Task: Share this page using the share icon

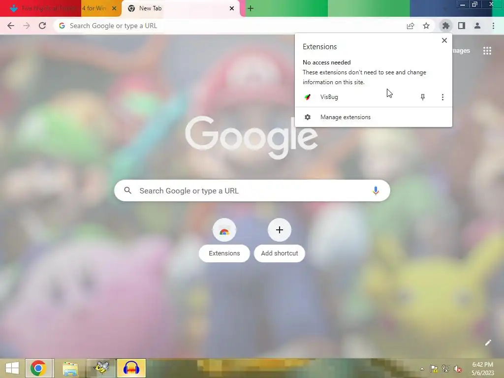Action: (410, 26)
